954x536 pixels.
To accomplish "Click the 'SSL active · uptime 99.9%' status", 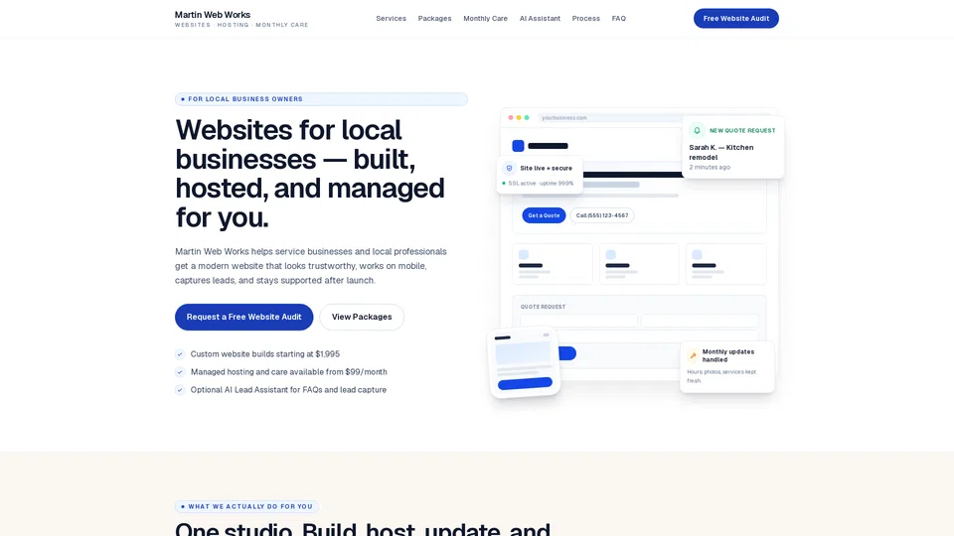I will [541, 183].
